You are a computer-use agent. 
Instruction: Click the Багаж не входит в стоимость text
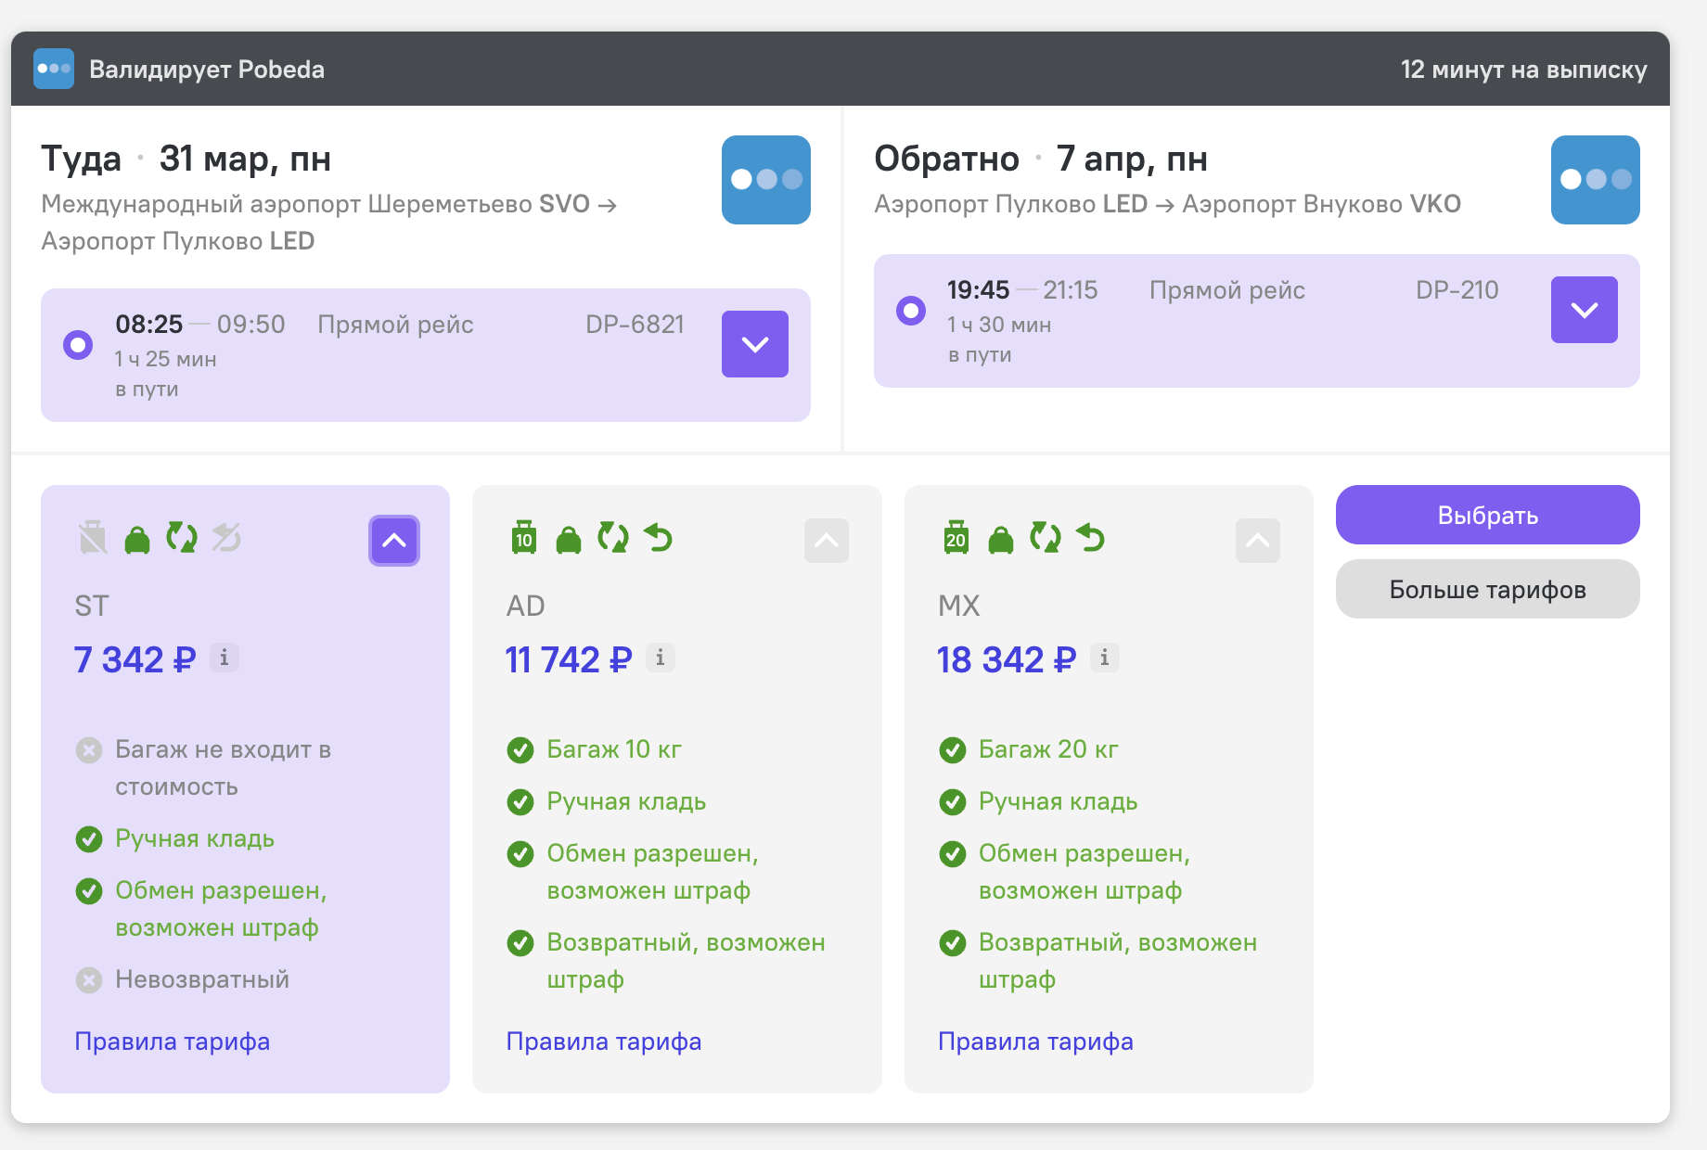(223, 768)
